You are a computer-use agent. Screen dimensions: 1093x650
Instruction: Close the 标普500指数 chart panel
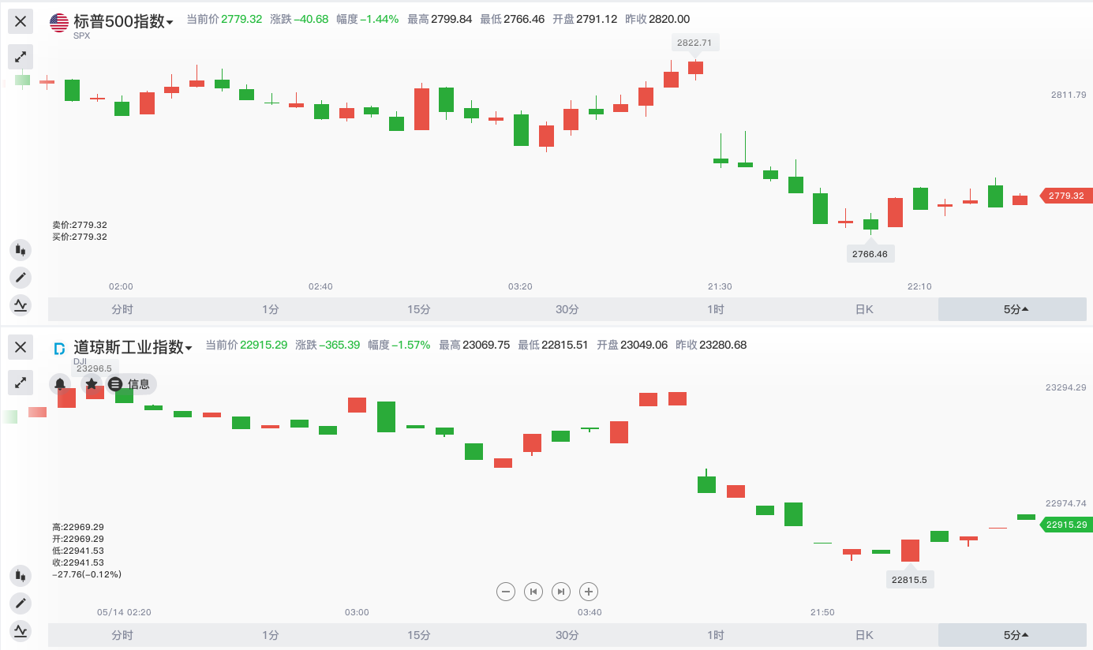[21, 21]
